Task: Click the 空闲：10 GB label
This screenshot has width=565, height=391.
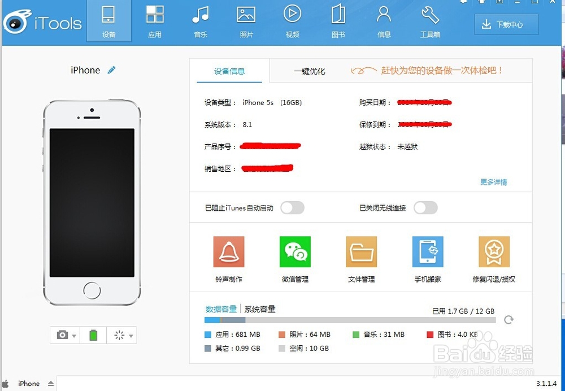Action: point(309,349)
